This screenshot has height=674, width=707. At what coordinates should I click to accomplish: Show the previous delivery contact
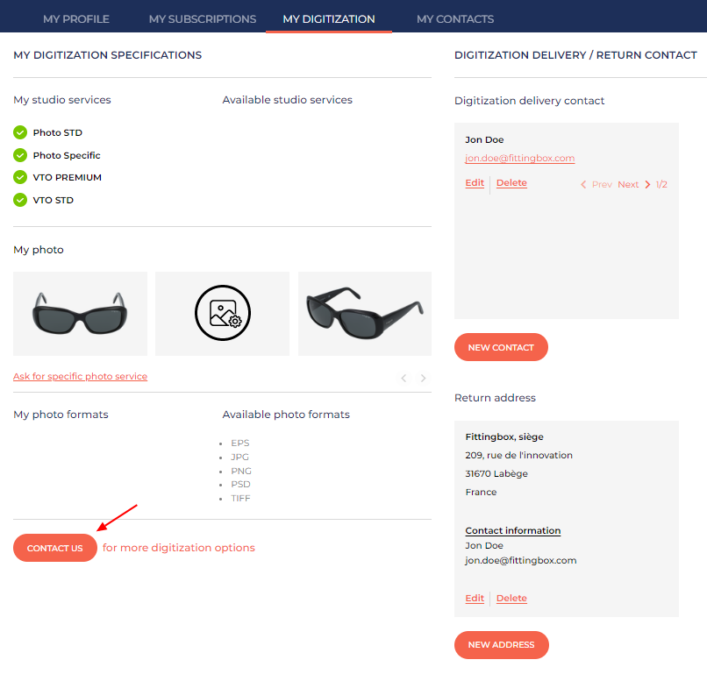click(x=596, y=185)
